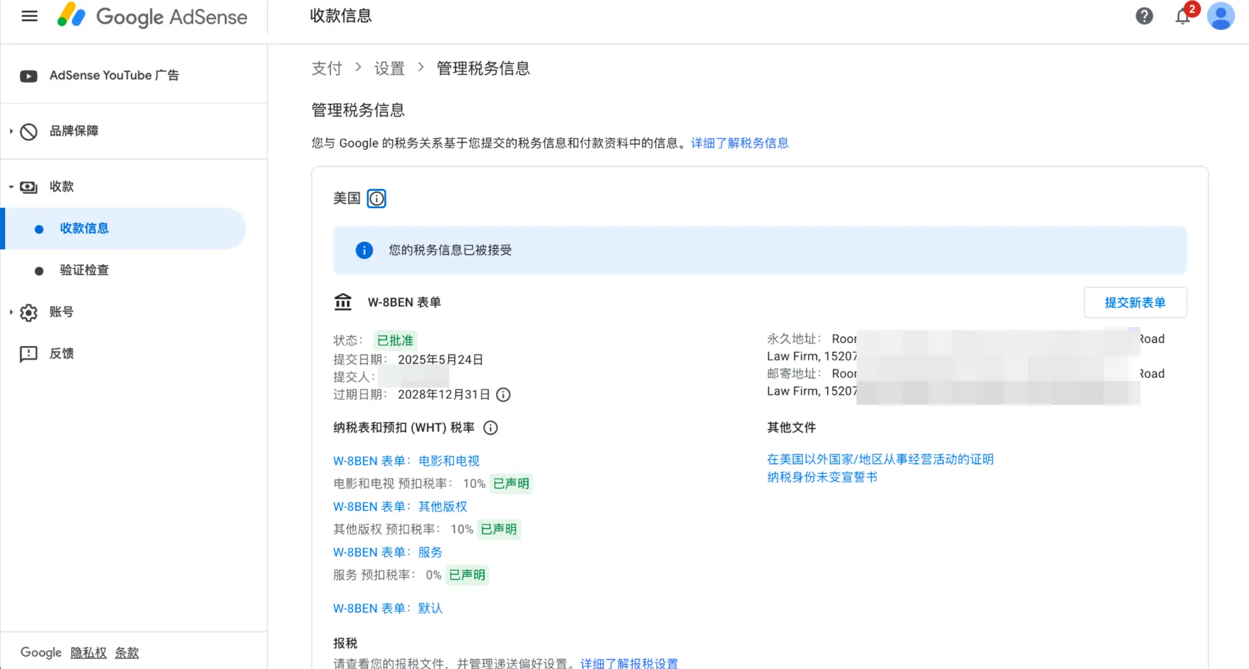
Task: Click the 提交新表单 button
Action: pyautogui.click(x=1135, y=302)
